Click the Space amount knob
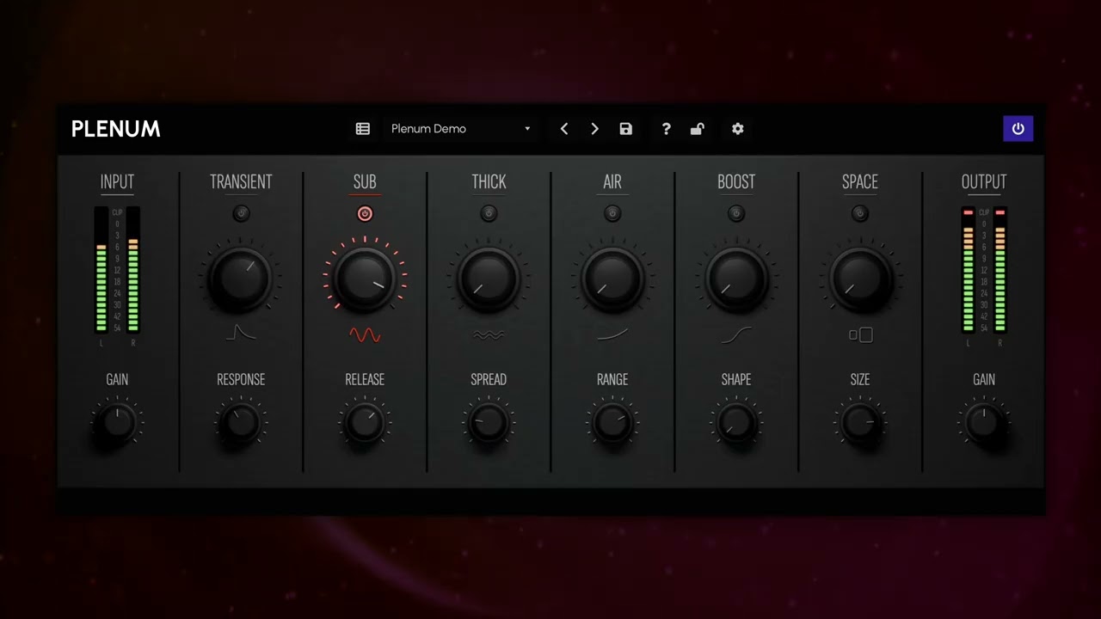 click(860, 279)
